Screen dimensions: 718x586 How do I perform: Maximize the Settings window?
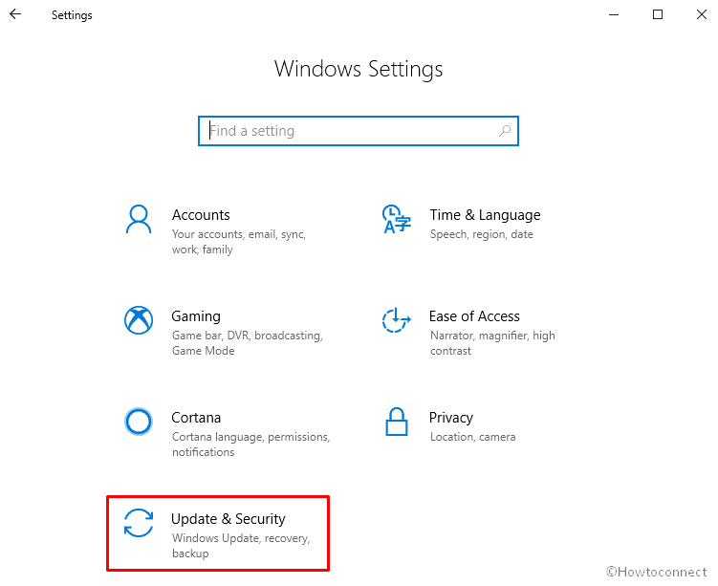click(x=658, y=14)
